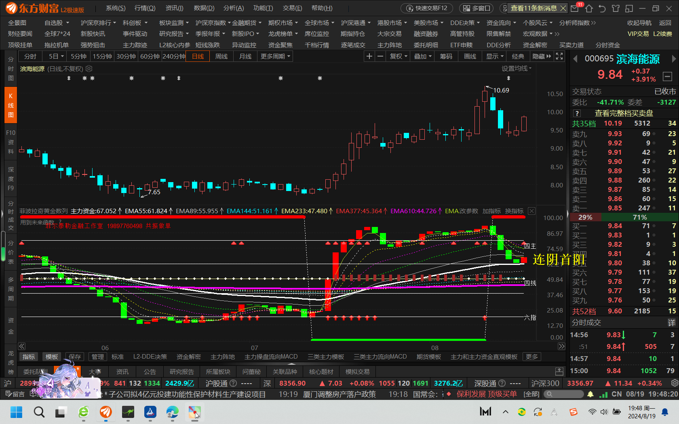Click the undo back-arrow icon in title bar

tap(602, 8)
